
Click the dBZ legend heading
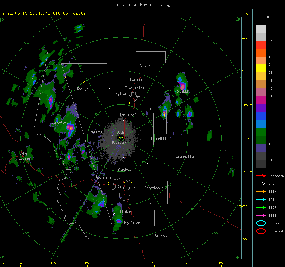(x=269, y=17)
